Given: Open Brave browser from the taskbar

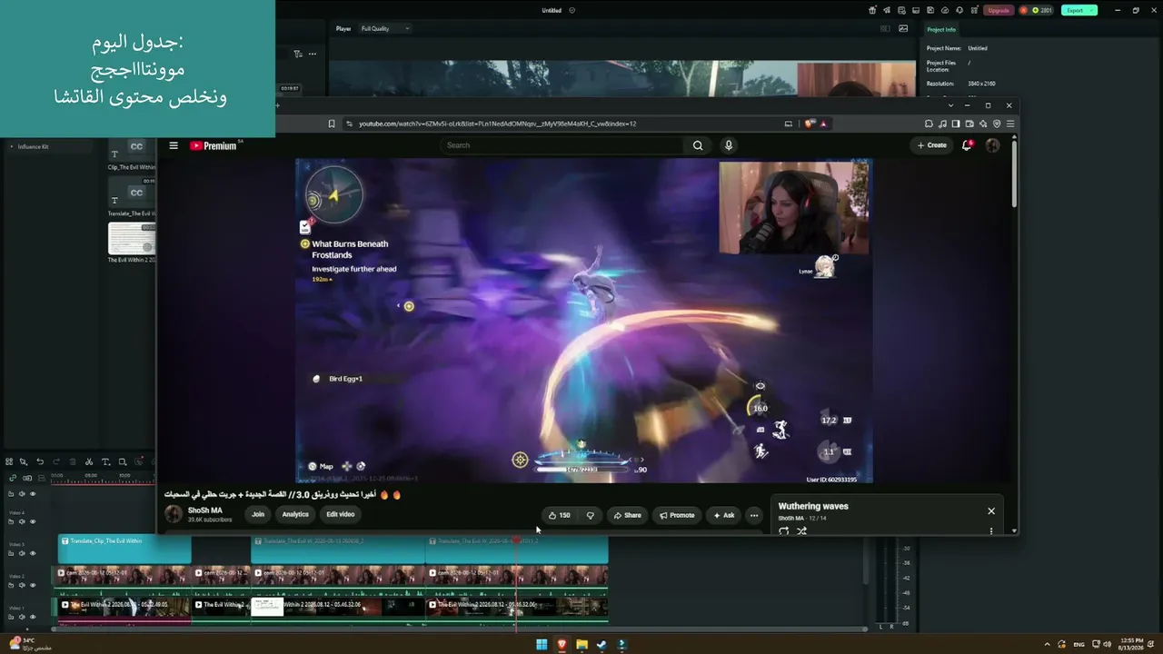Looking at the screenshot, I should click(562, 645).
